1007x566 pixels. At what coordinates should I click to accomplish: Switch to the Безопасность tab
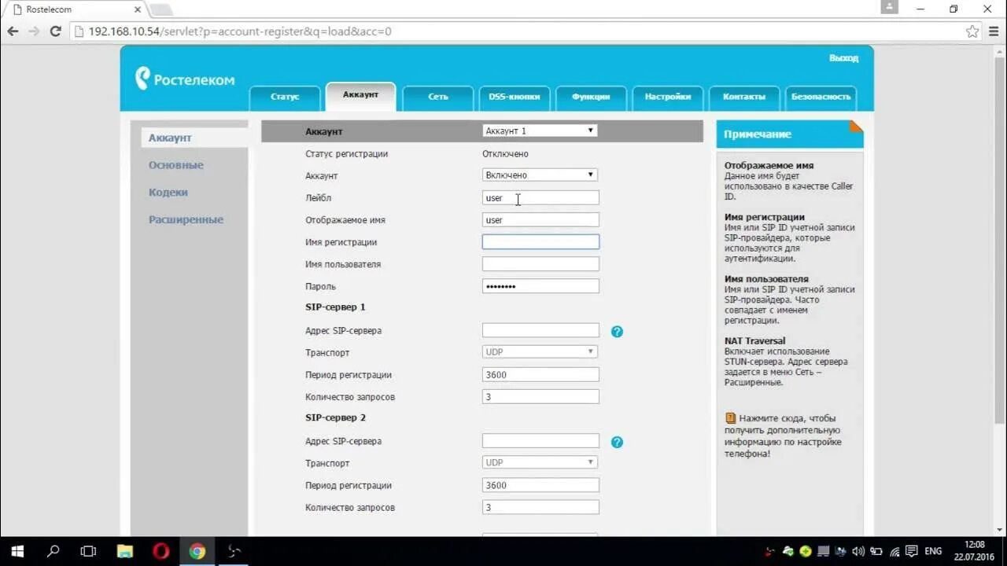821,97
